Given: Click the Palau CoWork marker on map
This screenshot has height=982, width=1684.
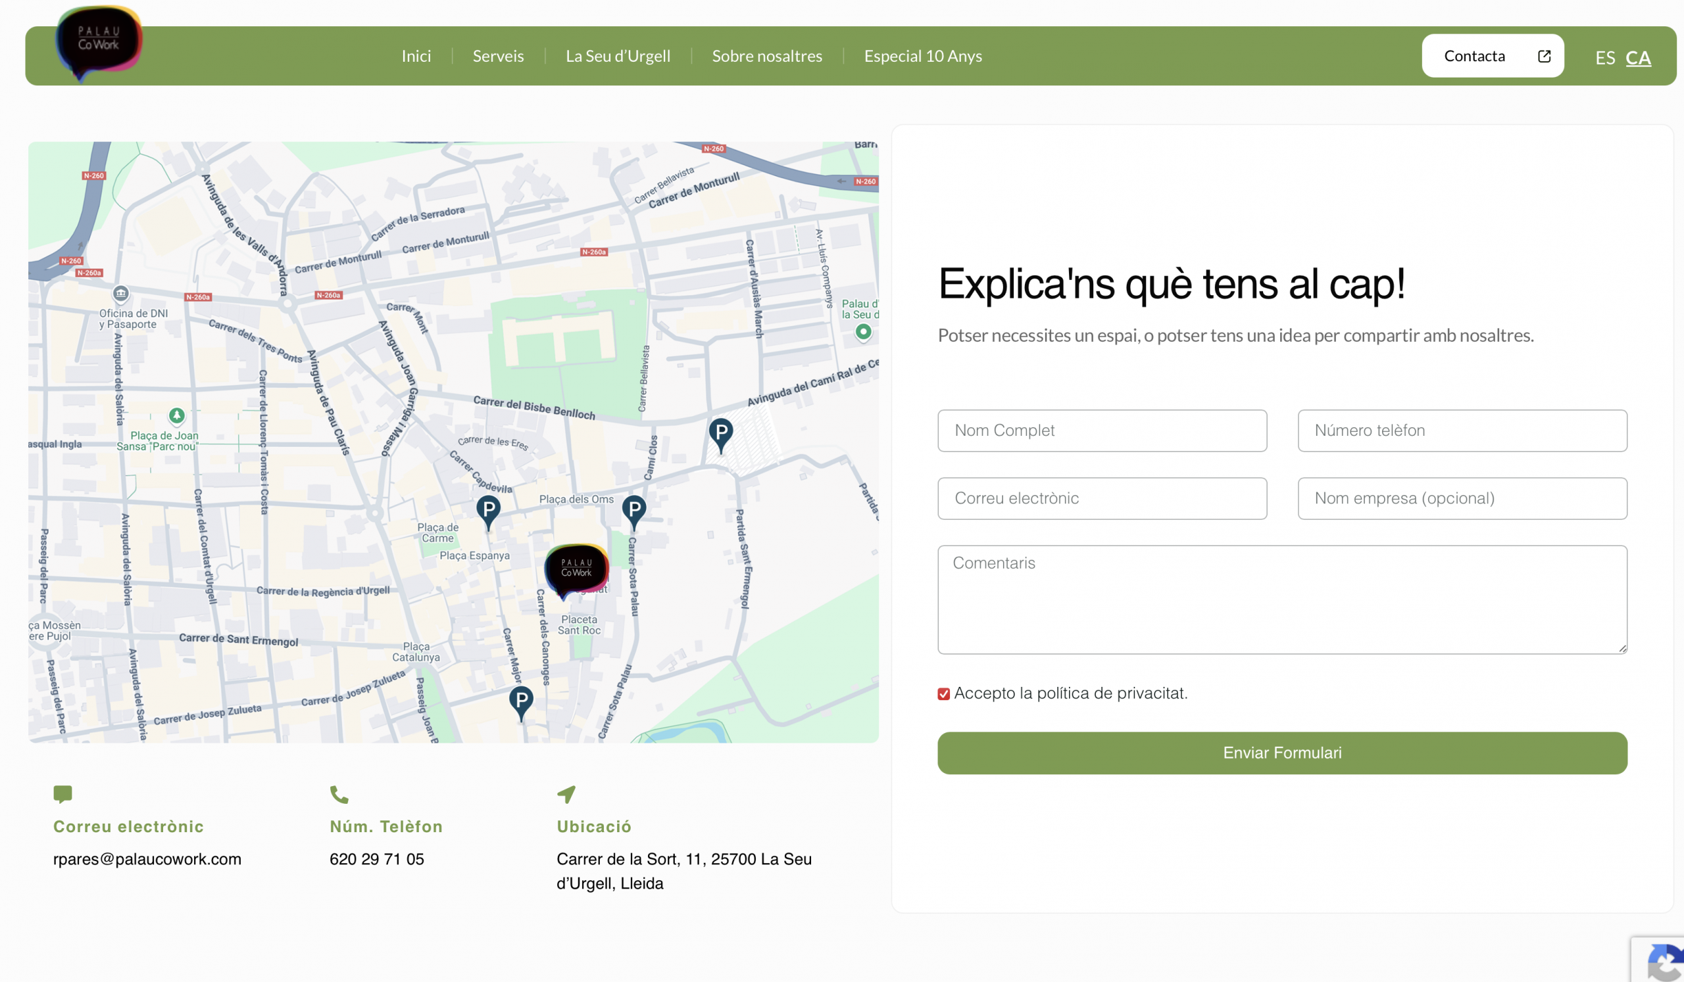Looking at the screenshot, I should click(576, 569).
